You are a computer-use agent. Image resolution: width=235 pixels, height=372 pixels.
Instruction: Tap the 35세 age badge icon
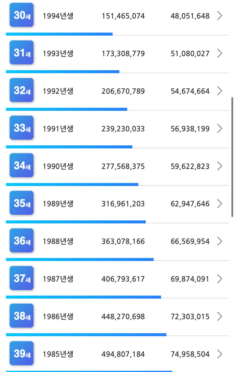point(22,203)
